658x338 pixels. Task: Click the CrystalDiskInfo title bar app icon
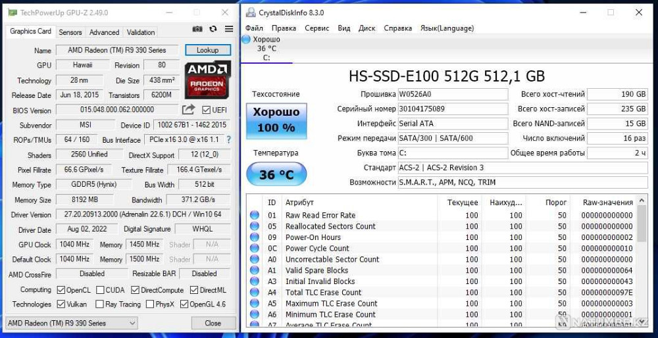251,12
